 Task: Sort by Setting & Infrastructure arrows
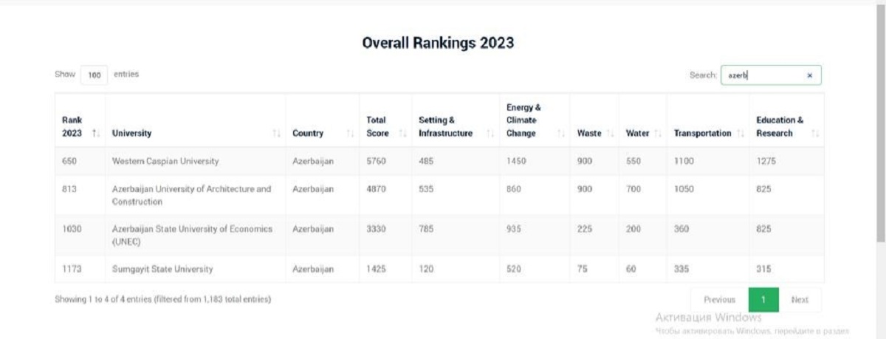(490, 134)
